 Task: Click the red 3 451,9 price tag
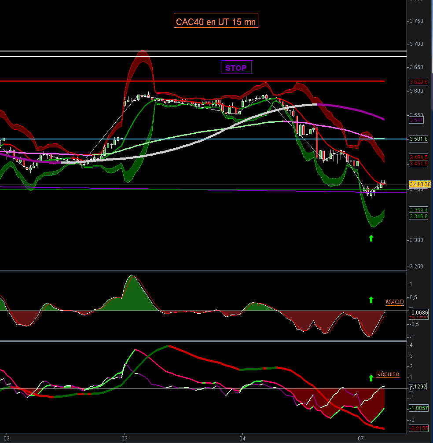point(418,164)
